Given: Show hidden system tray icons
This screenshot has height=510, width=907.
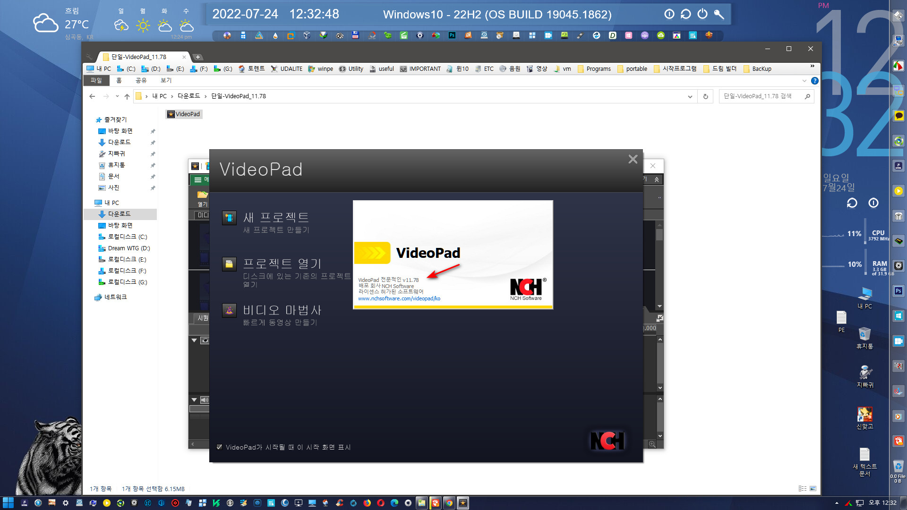Looking at the screenshot, I should (x=837, y=503).
